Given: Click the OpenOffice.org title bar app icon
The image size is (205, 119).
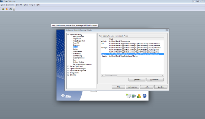Looking at the screenshot, I should (x=1, y=1).
